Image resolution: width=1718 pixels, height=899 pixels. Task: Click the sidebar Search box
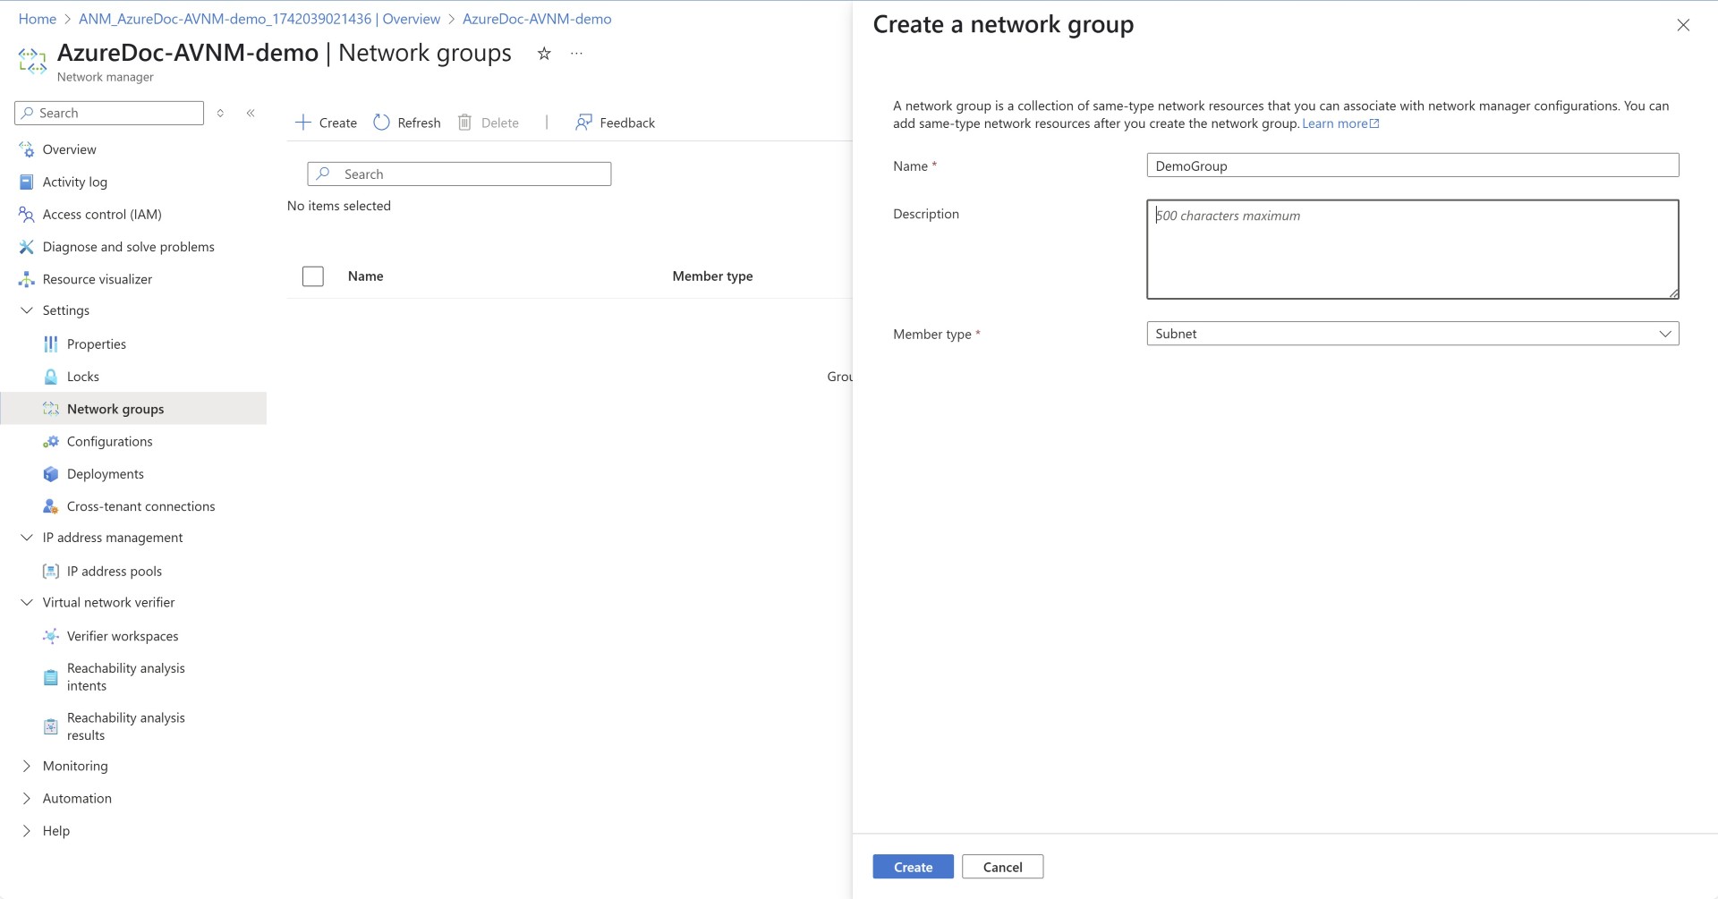pos(109,113)
